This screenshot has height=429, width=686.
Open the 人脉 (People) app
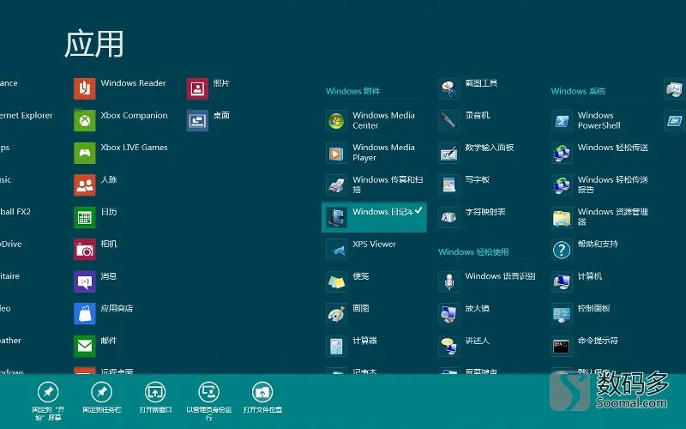coord(95,184)
